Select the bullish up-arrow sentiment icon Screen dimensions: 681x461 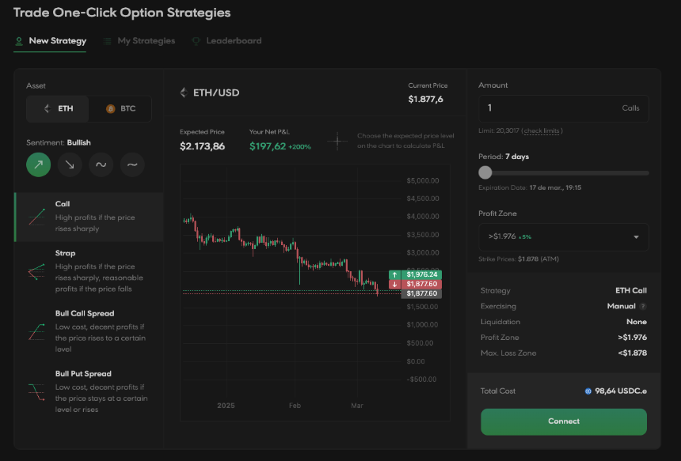(38, 164)
